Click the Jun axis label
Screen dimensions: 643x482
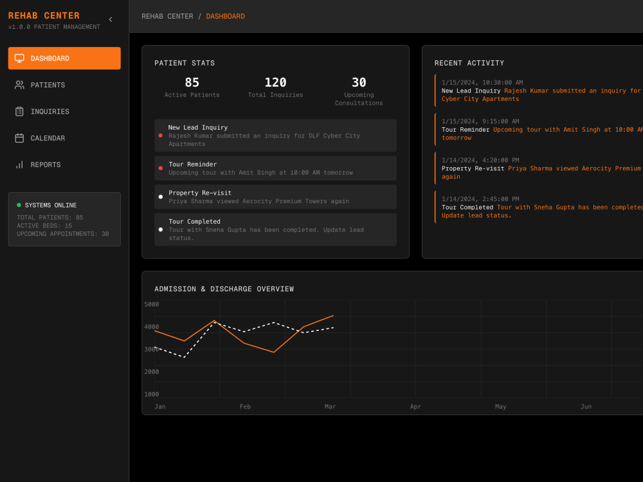point(586,407)
